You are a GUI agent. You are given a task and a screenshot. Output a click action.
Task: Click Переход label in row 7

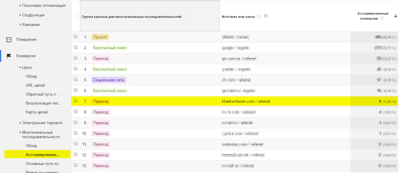pos(101,101)
